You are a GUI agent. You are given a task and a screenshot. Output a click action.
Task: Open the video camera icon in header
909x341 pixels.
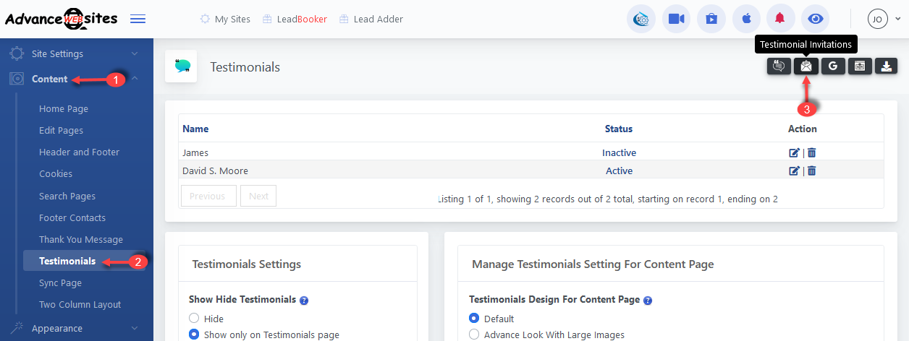pyautogui.click(x=676, y=19)
